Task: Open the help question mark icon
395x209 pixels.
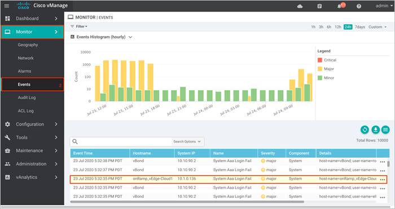Action: (x=359, y=6)
